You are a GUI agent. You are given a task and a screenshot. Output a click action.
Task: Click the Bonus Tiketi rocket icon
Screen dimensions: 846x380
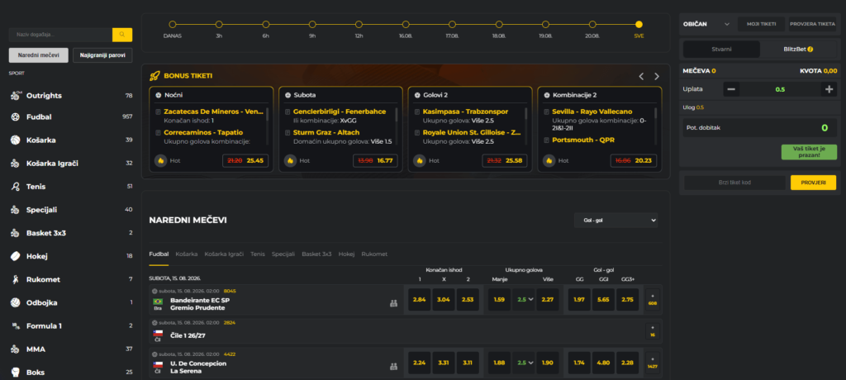pyautogui.click(x=154, y=76)
